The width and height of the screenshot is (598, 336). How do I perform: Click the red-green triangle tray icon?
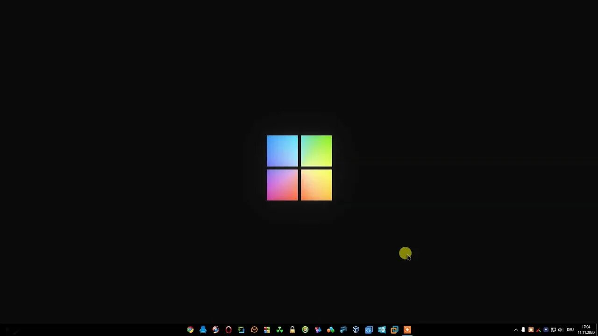point(538,330)
